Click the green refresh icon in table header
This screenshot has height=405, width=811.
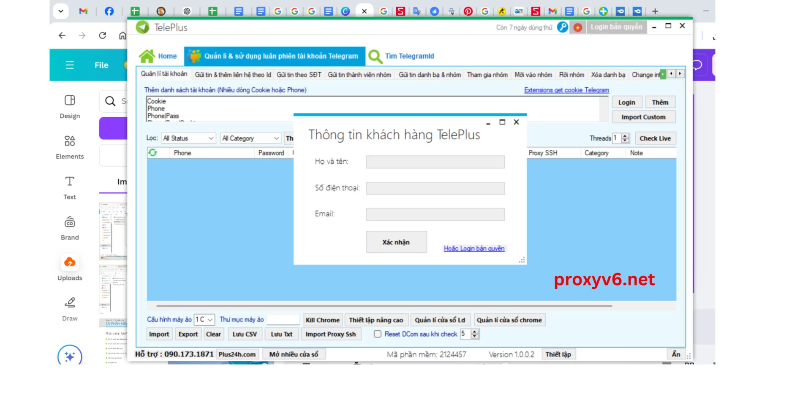(152, 153)
